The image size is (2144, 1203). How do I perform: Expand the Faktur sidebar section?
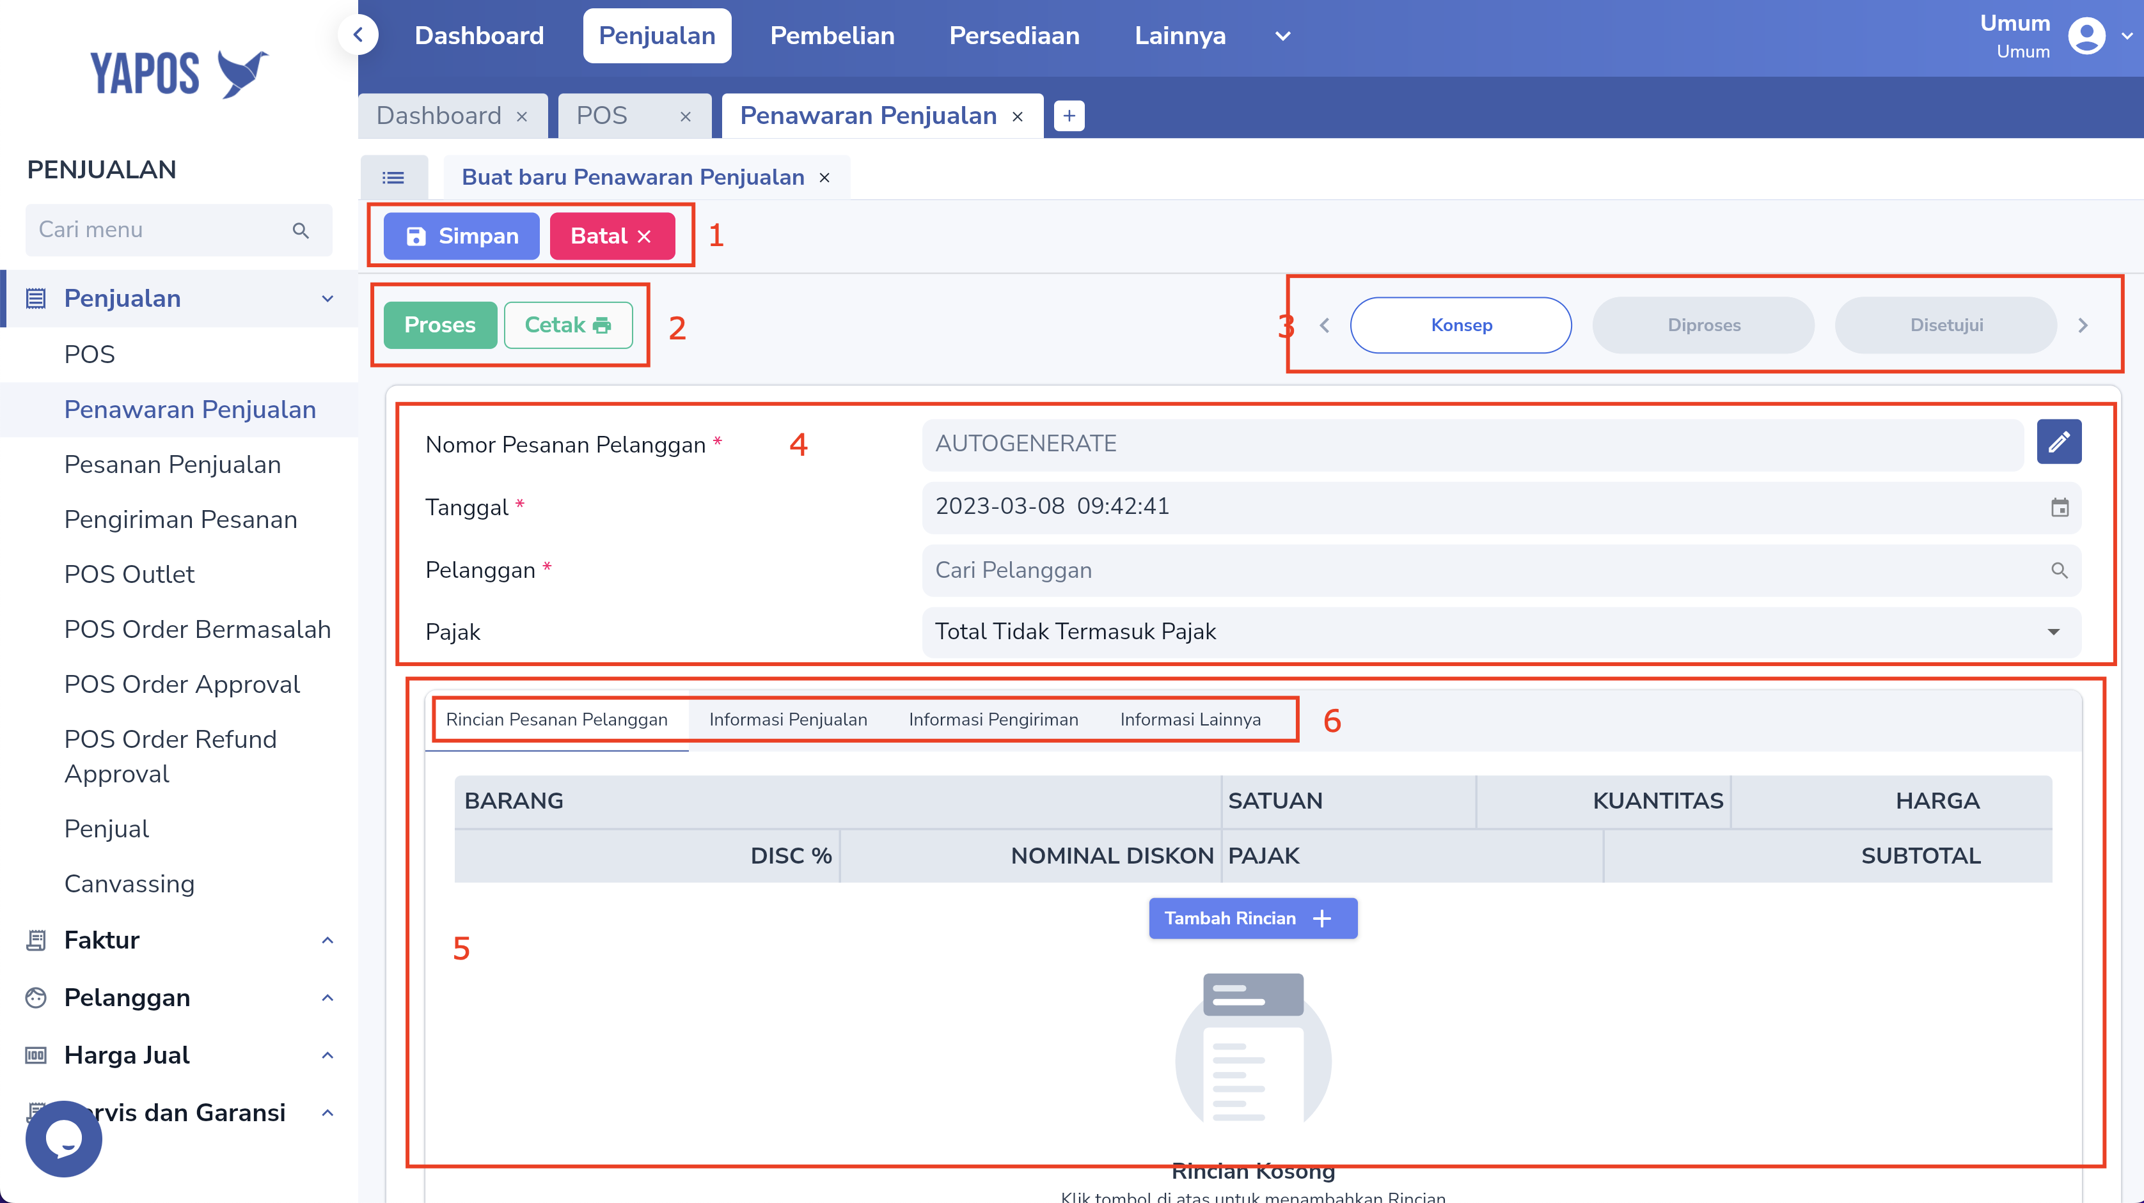click(x=328, y=940)
